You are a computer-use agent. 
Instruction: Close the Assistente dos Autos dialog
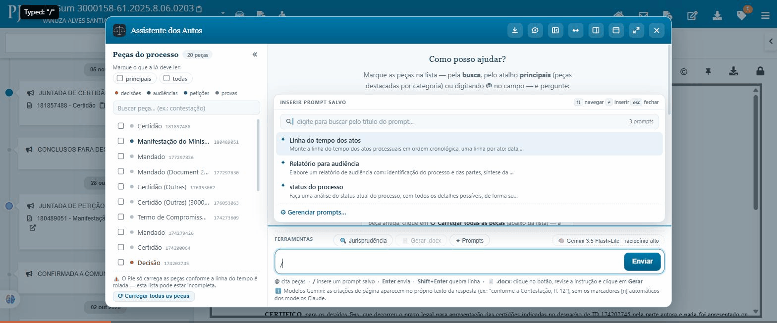point(657,30)
